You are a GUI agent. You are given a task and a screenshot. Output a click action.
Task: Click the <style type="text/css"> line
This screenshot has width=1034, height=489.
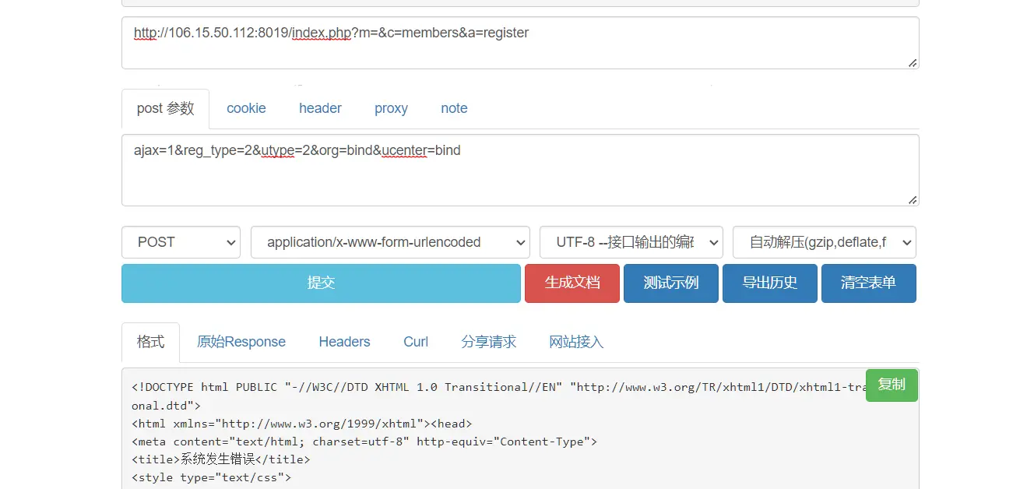(x=211, y=477)
